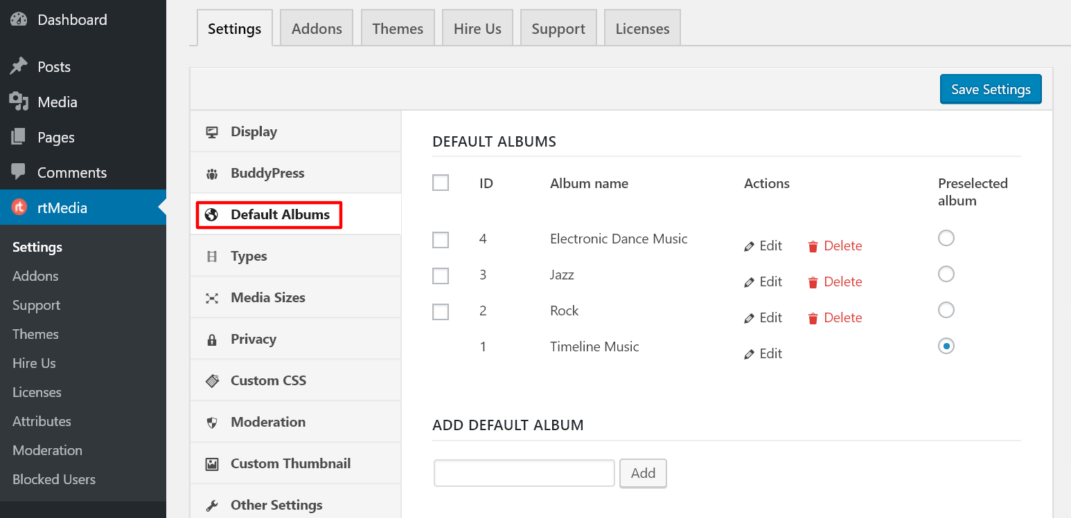Click the pencil Edit icon for Jazz
The height and width of the screenshot is (518, 1071).
pos(750,282)
